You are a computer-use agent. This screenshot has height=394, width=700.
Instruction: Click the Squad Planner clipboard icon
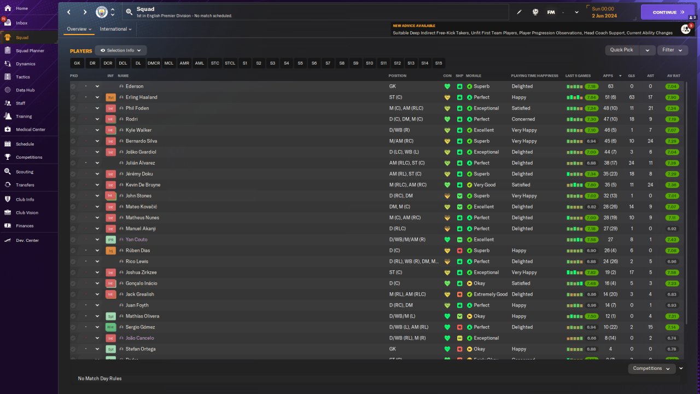(x=8, y=50)
